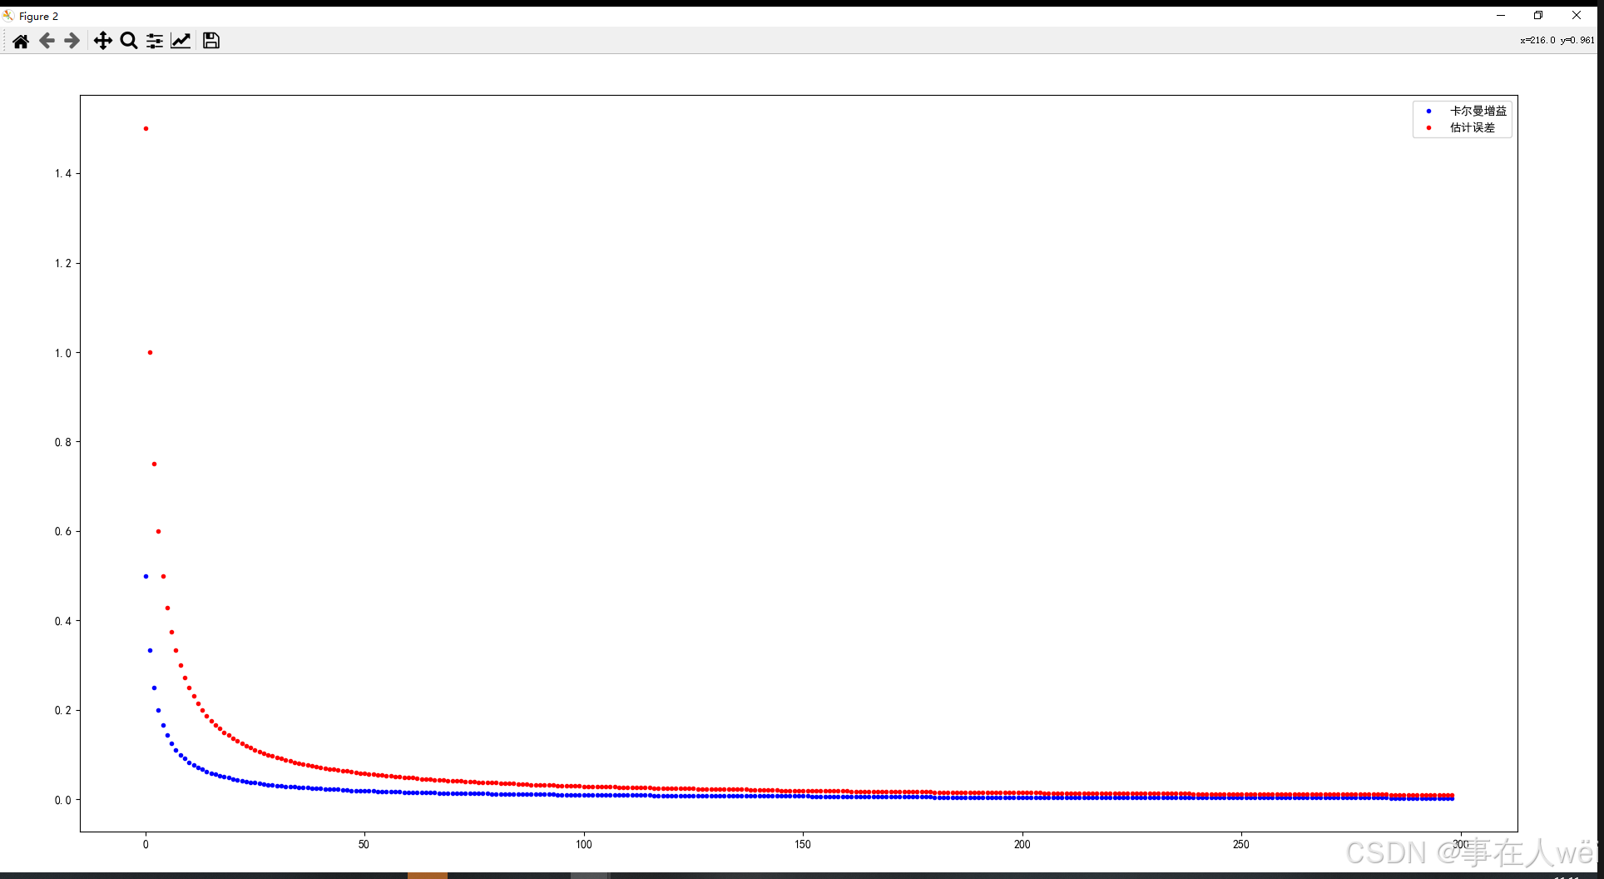Image resolution: width=1604 pixels, height=879 pixels.
Task: Click the 0.2 y-axis tick label
Action: (x=63, y=710)
